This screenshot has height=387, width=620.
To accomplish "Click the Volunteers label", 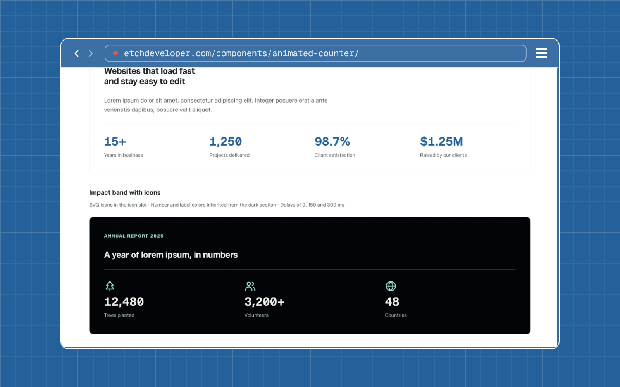I will [257, 315].
